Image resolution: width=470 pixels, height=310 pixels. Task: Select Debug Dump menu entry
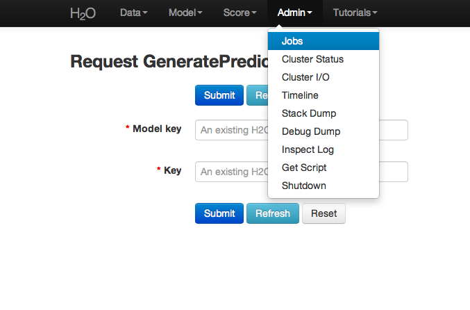coord(311,131)
